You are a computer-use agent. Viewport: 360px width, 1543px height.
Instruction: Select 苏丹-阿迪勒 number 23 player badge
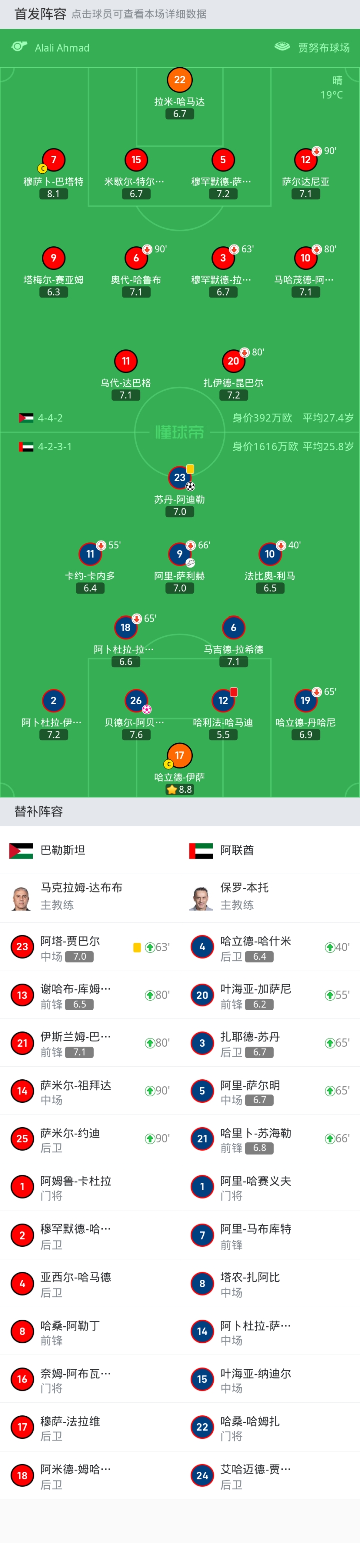180,477
